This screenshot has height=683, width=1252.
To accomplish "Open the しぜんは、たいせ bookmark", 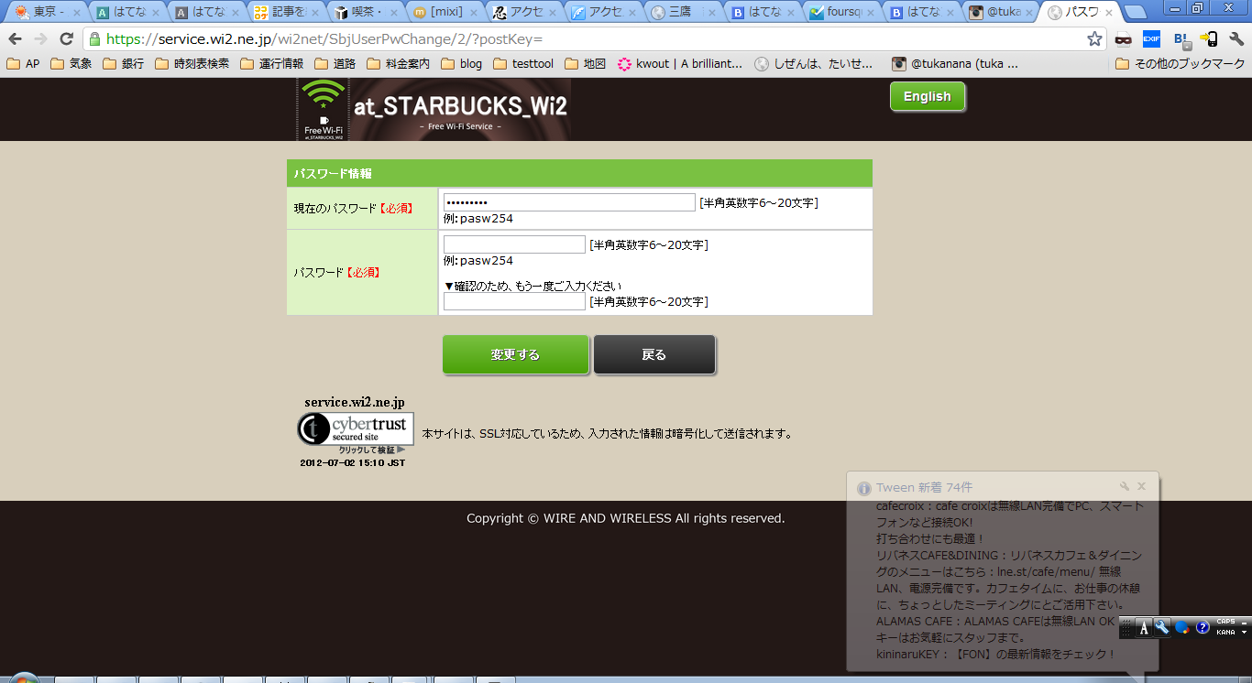I will [x=814, y=64].
